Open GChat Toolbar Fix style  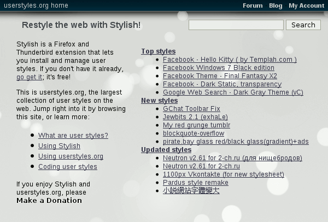pyautogui.click(x=191, y=109)
